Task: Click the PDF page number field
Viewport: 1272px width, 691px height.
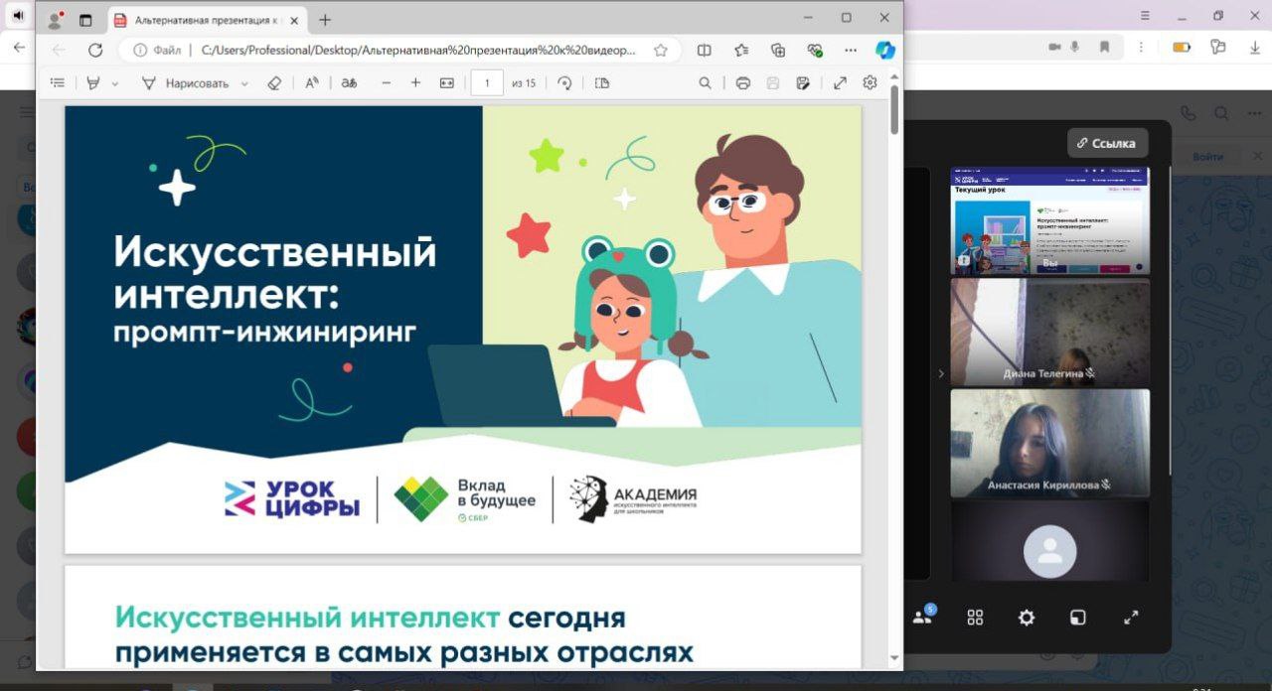Action: click(487, 83)
